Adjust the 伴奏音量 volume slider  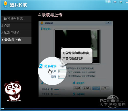tap(60, 94)
